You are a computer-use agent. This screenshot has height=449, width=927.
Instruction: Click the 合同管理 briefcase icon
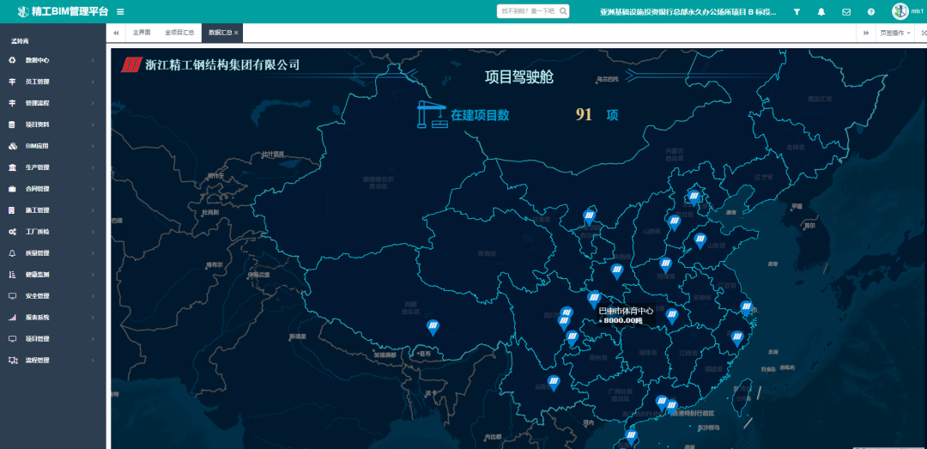(x=12, y=189)
